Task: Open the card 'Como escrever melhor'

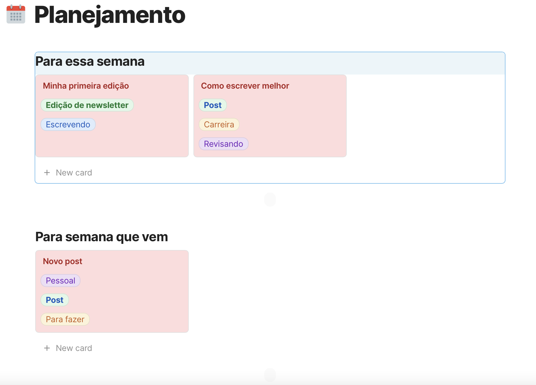Action: (x=245, y=86)
